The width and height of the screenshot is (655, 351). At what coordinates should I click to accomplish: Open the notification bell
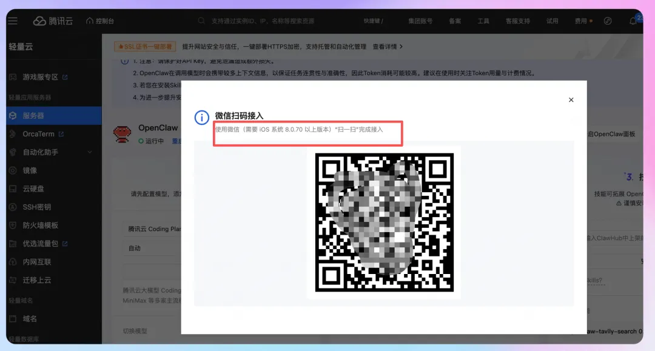coord(633,21)
